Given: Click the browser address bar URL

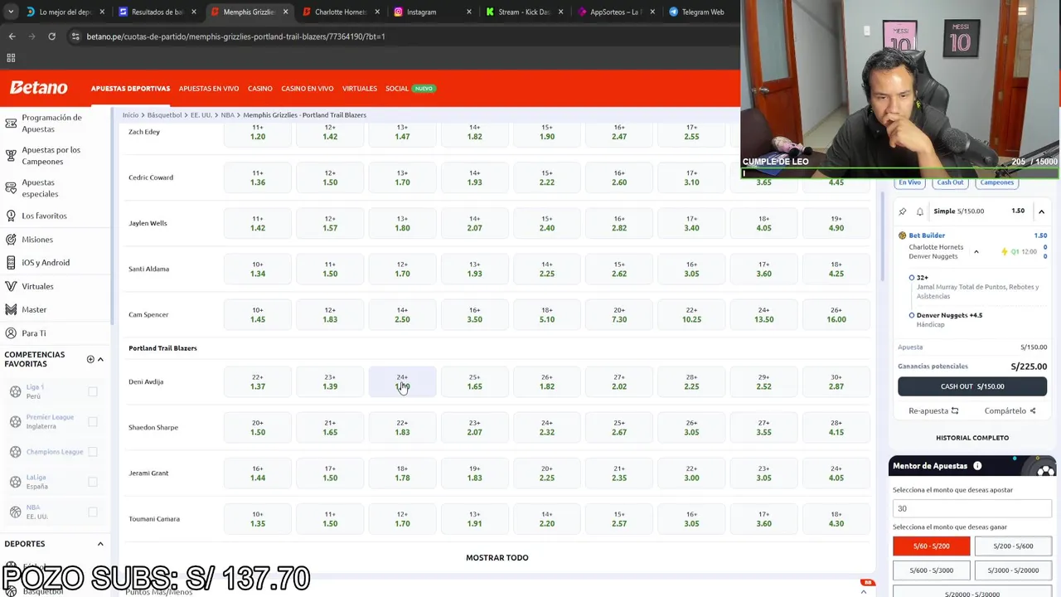Looking at the screenshot, I should pos(235,36).
